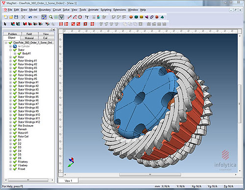Toggle the green check beside D3
The width and height of the screenshot is (245, 190).
click(x=15, y=147)
